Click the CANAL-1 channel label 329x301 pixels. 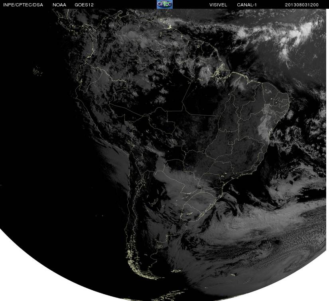click(247, 5)
